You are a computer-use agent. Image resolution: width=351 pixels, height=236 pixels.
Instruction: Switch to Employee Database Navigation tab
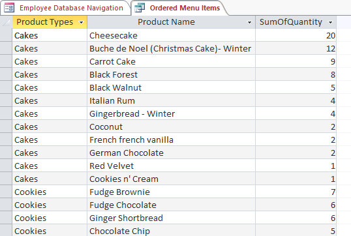(65, 8)
